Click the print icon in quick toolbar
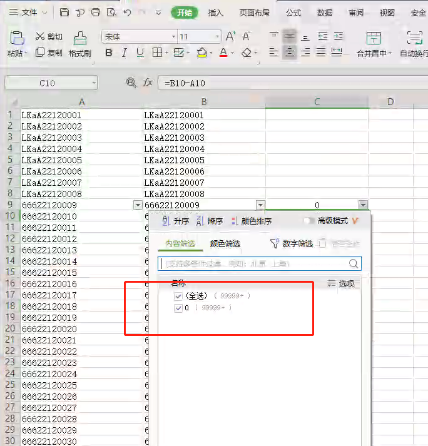 point(96,13)
